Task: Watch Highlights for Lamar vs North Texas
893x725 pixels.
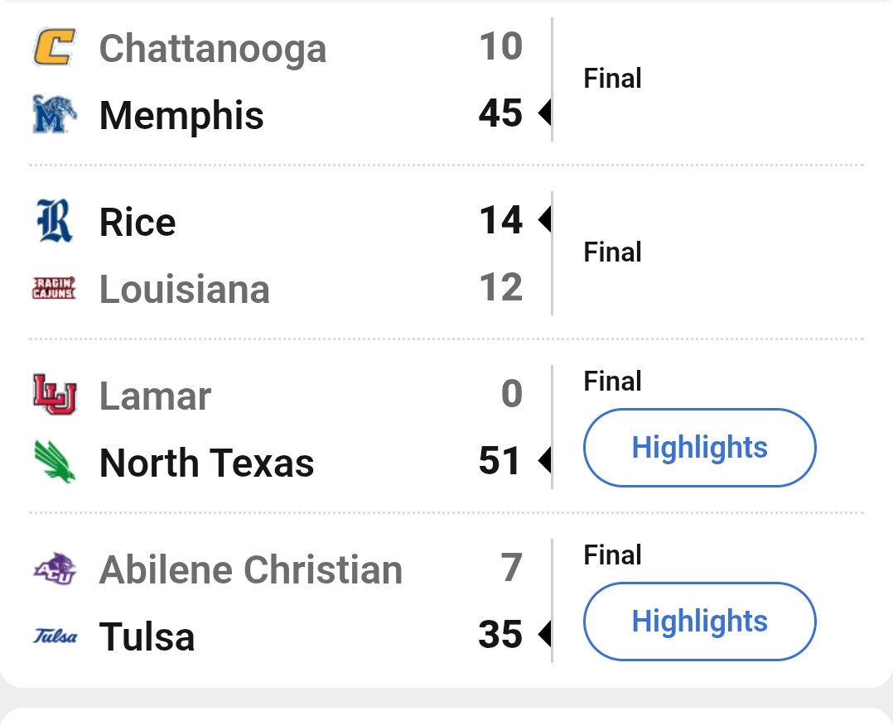Action: coord(699,448)
